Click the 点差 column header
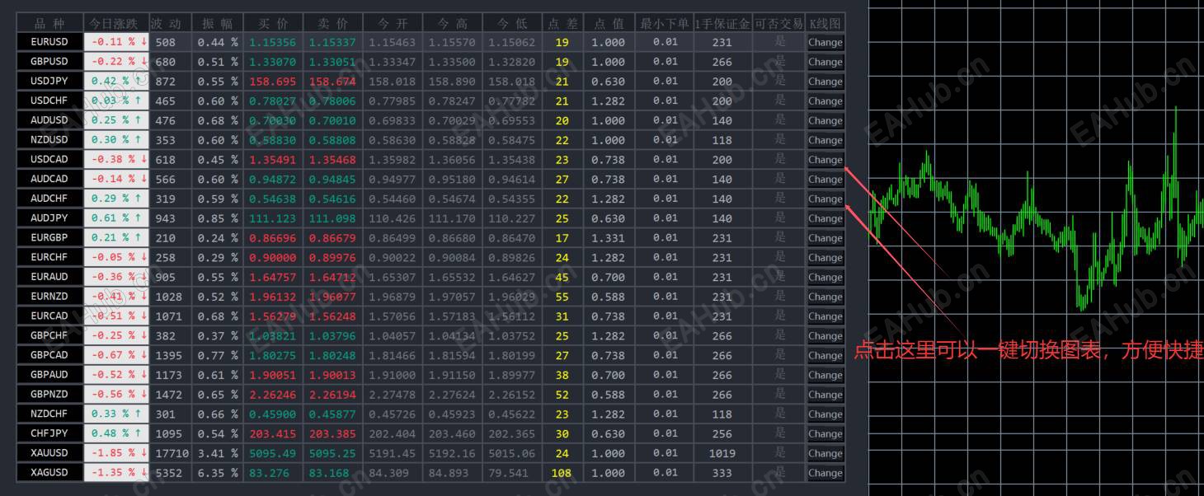 [562, 23]
